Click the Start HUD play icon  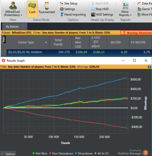(x=93, y=4)
